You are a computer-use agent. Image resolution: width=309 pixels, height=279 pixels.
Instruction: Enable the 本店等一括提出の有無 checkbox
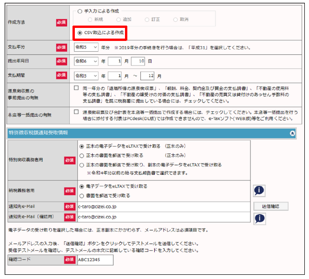76,112
